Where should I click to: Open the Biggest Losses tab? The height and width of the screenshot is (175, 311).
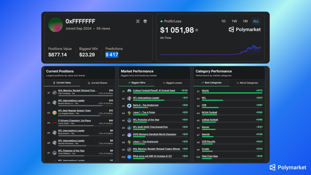[x=172, y=83]
